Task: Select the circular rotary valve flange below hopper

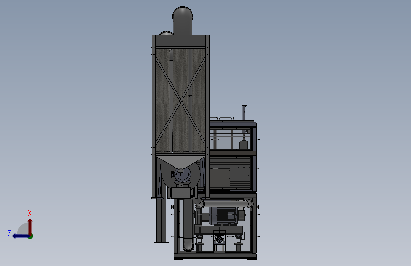Action: pos(183,175)
